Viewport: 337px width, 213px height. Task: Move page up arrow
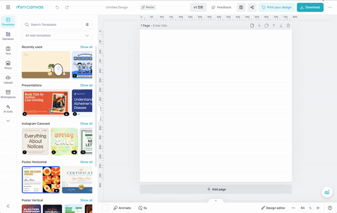click(274, 26)
